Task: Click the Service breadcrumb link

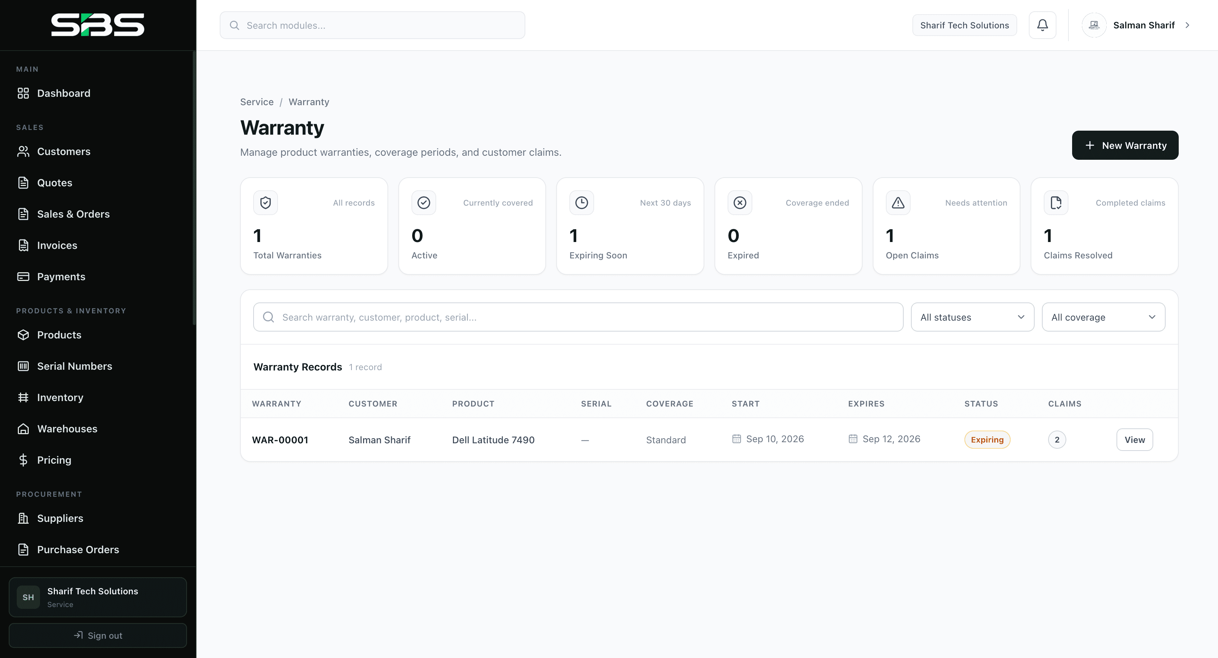Action: click(x=257, y=102)
